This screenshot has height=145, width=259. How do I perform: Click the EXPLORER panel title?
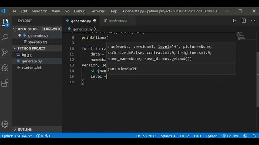[x=25, y=21]
